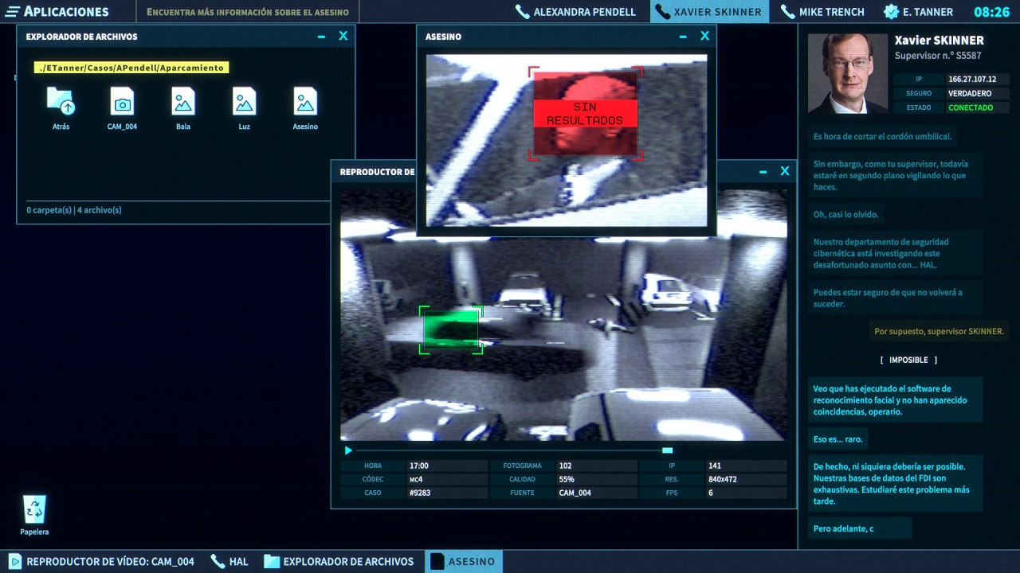
Task: Select the Xavier Skinner contact tab
Action: point(709,12)
